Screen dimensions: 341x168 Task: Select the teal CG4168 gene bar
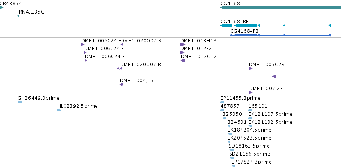coord(280,8)
